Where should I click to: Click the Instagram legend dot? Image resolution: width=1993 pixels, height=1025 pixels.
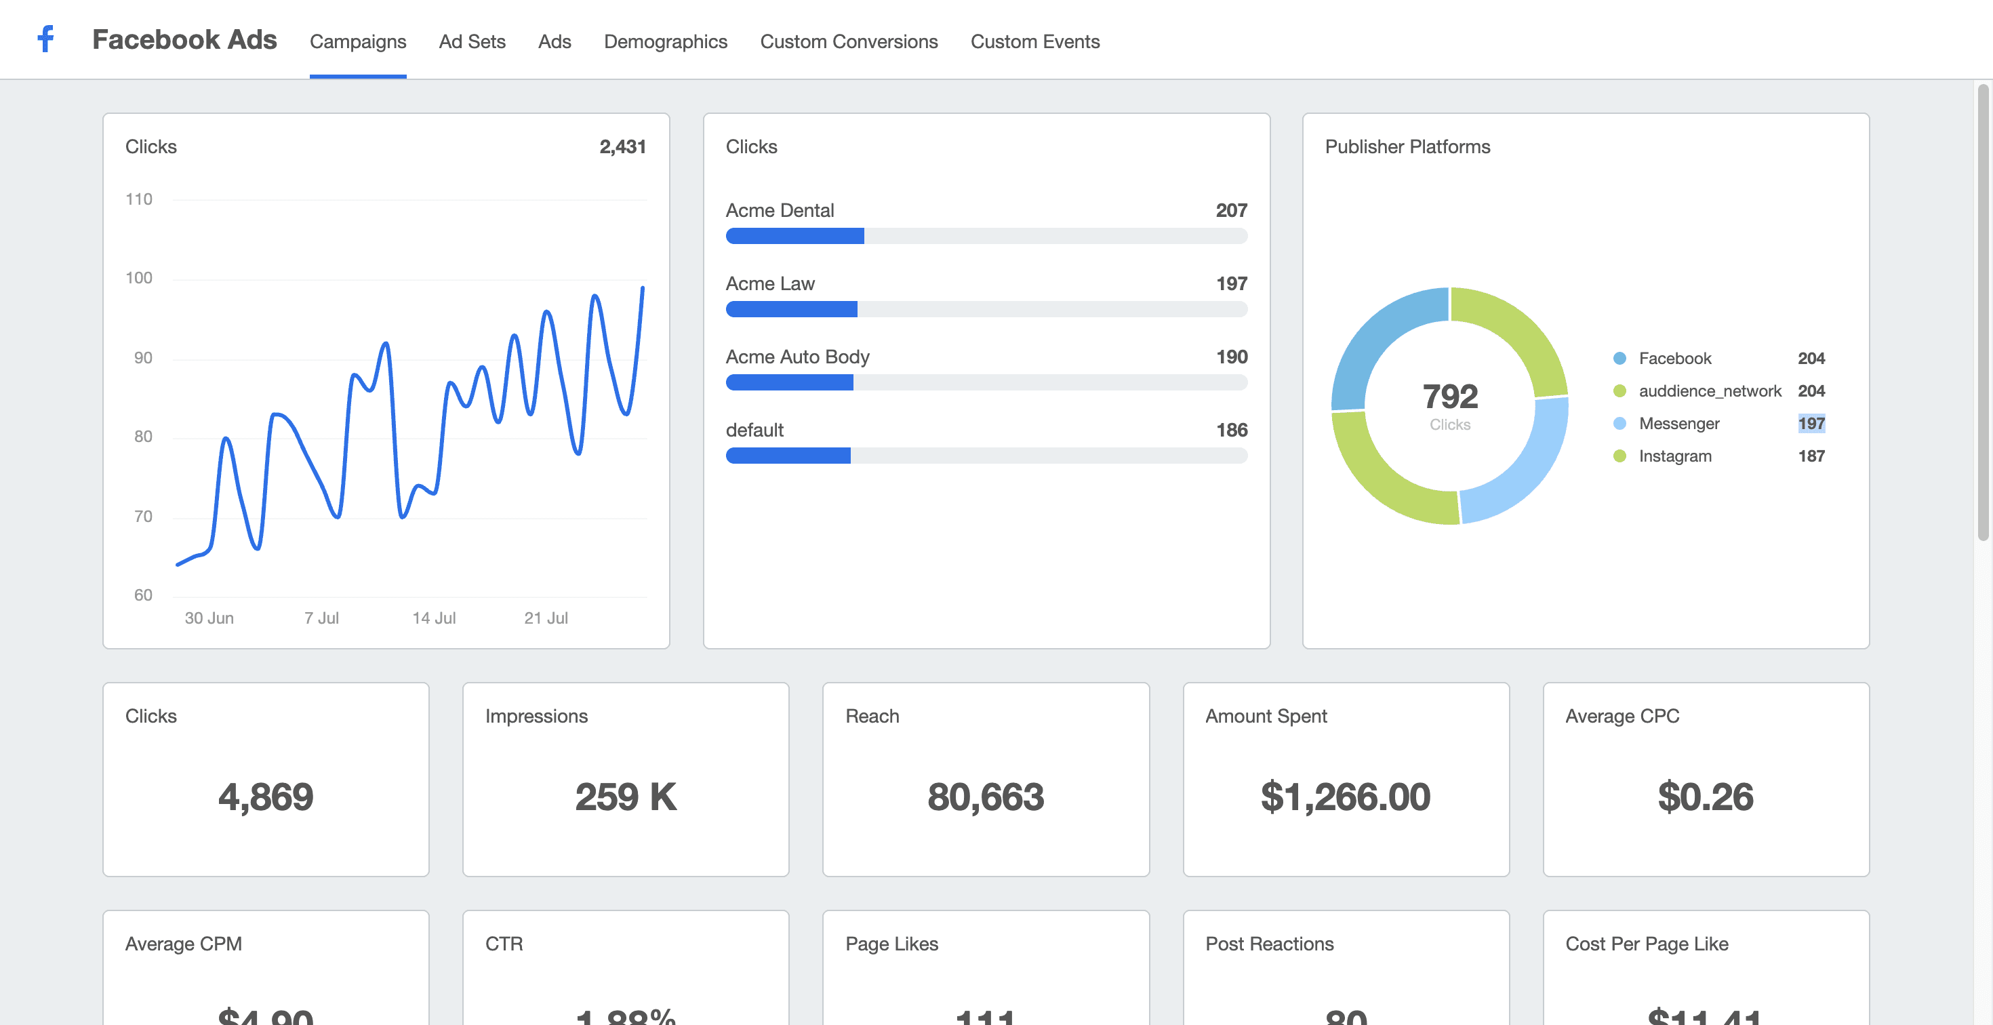pos(1619,456)
